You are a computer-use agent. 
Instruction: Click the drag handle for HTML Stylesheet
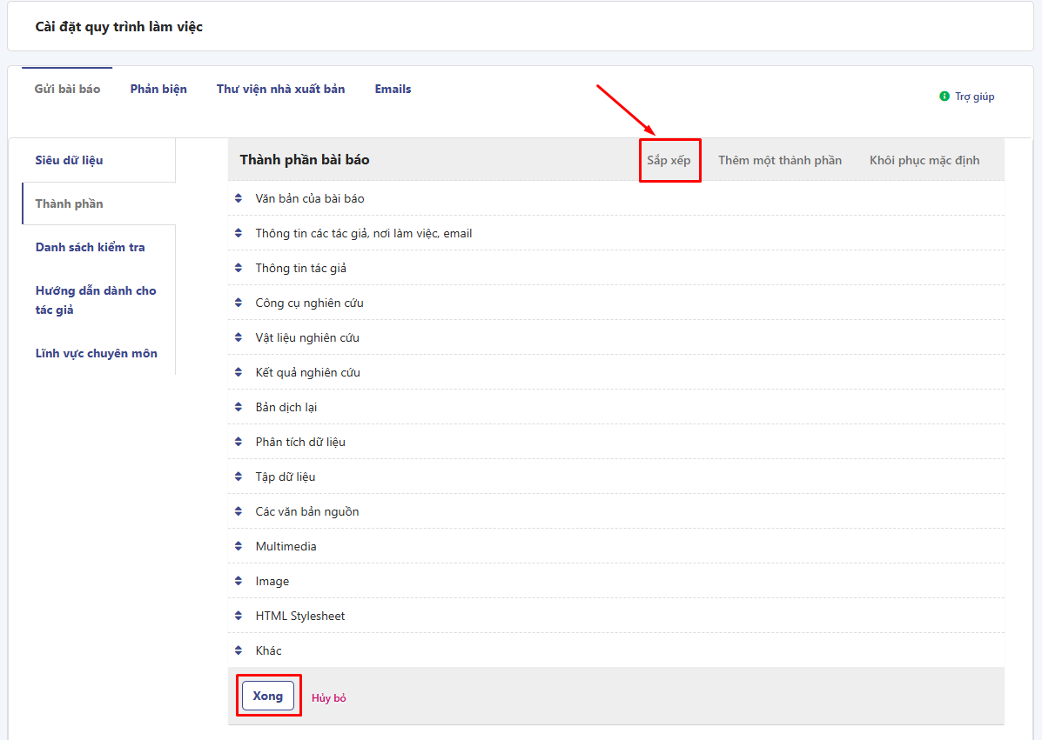tap(239, 616)
